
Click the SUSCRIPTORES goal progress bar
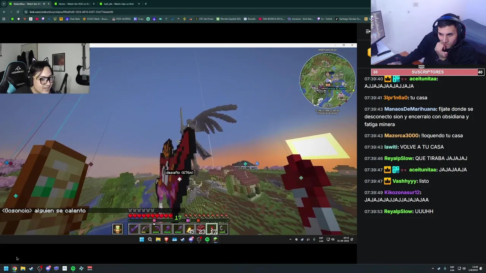[x=428, y=72]
